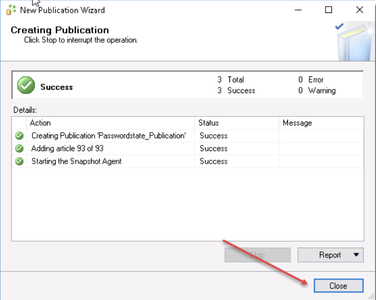This screenshot has height=300, width=376.
Task: Open the Report dropdown button
Action: click(x=330, y=255)
